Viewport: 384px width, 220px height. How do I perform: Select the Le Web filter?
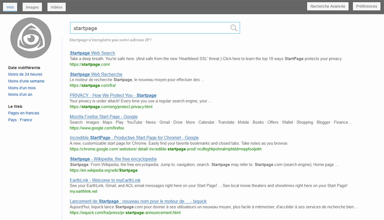click(15, 107)
